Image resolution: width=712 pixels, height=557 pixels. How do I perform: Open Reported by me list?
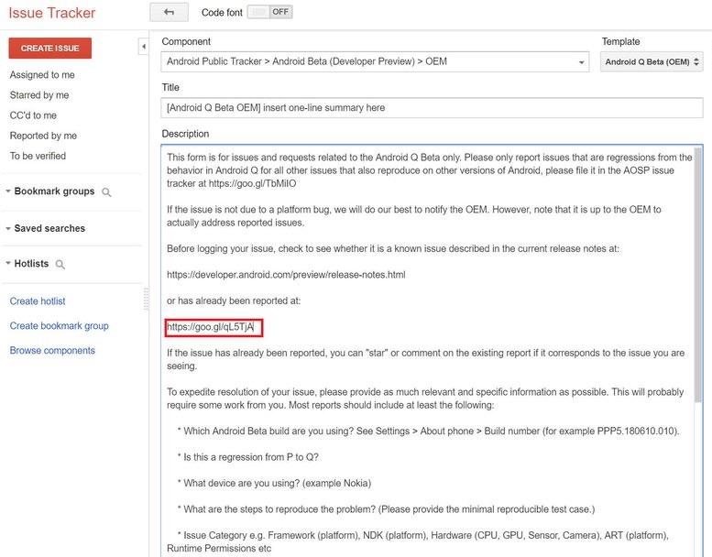point(43,136)
